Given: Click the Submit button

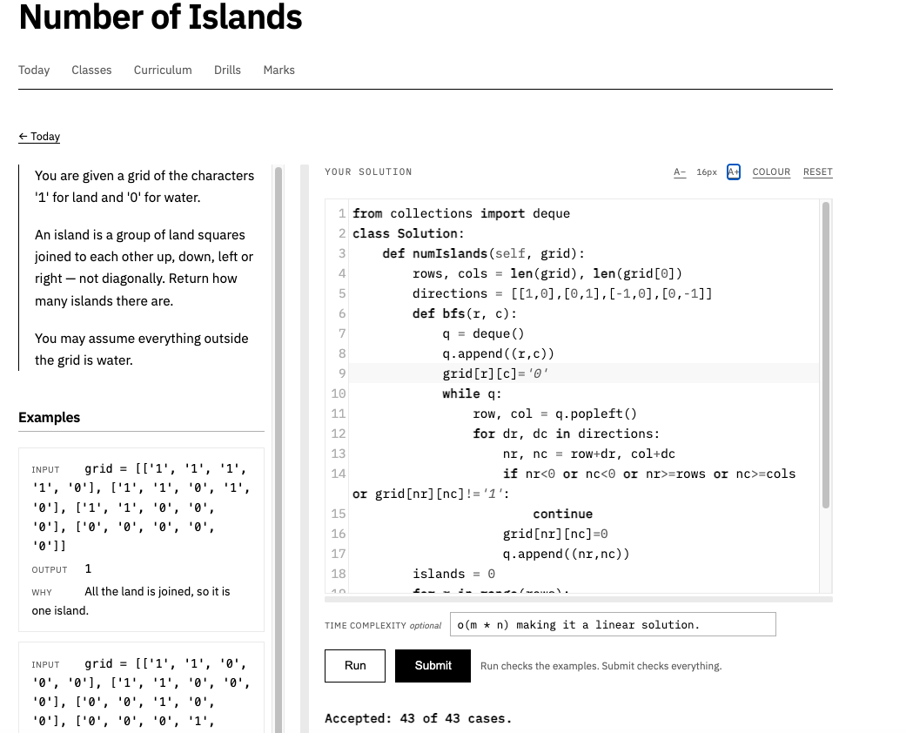Looking at the screenshot, I should point(433,666).
